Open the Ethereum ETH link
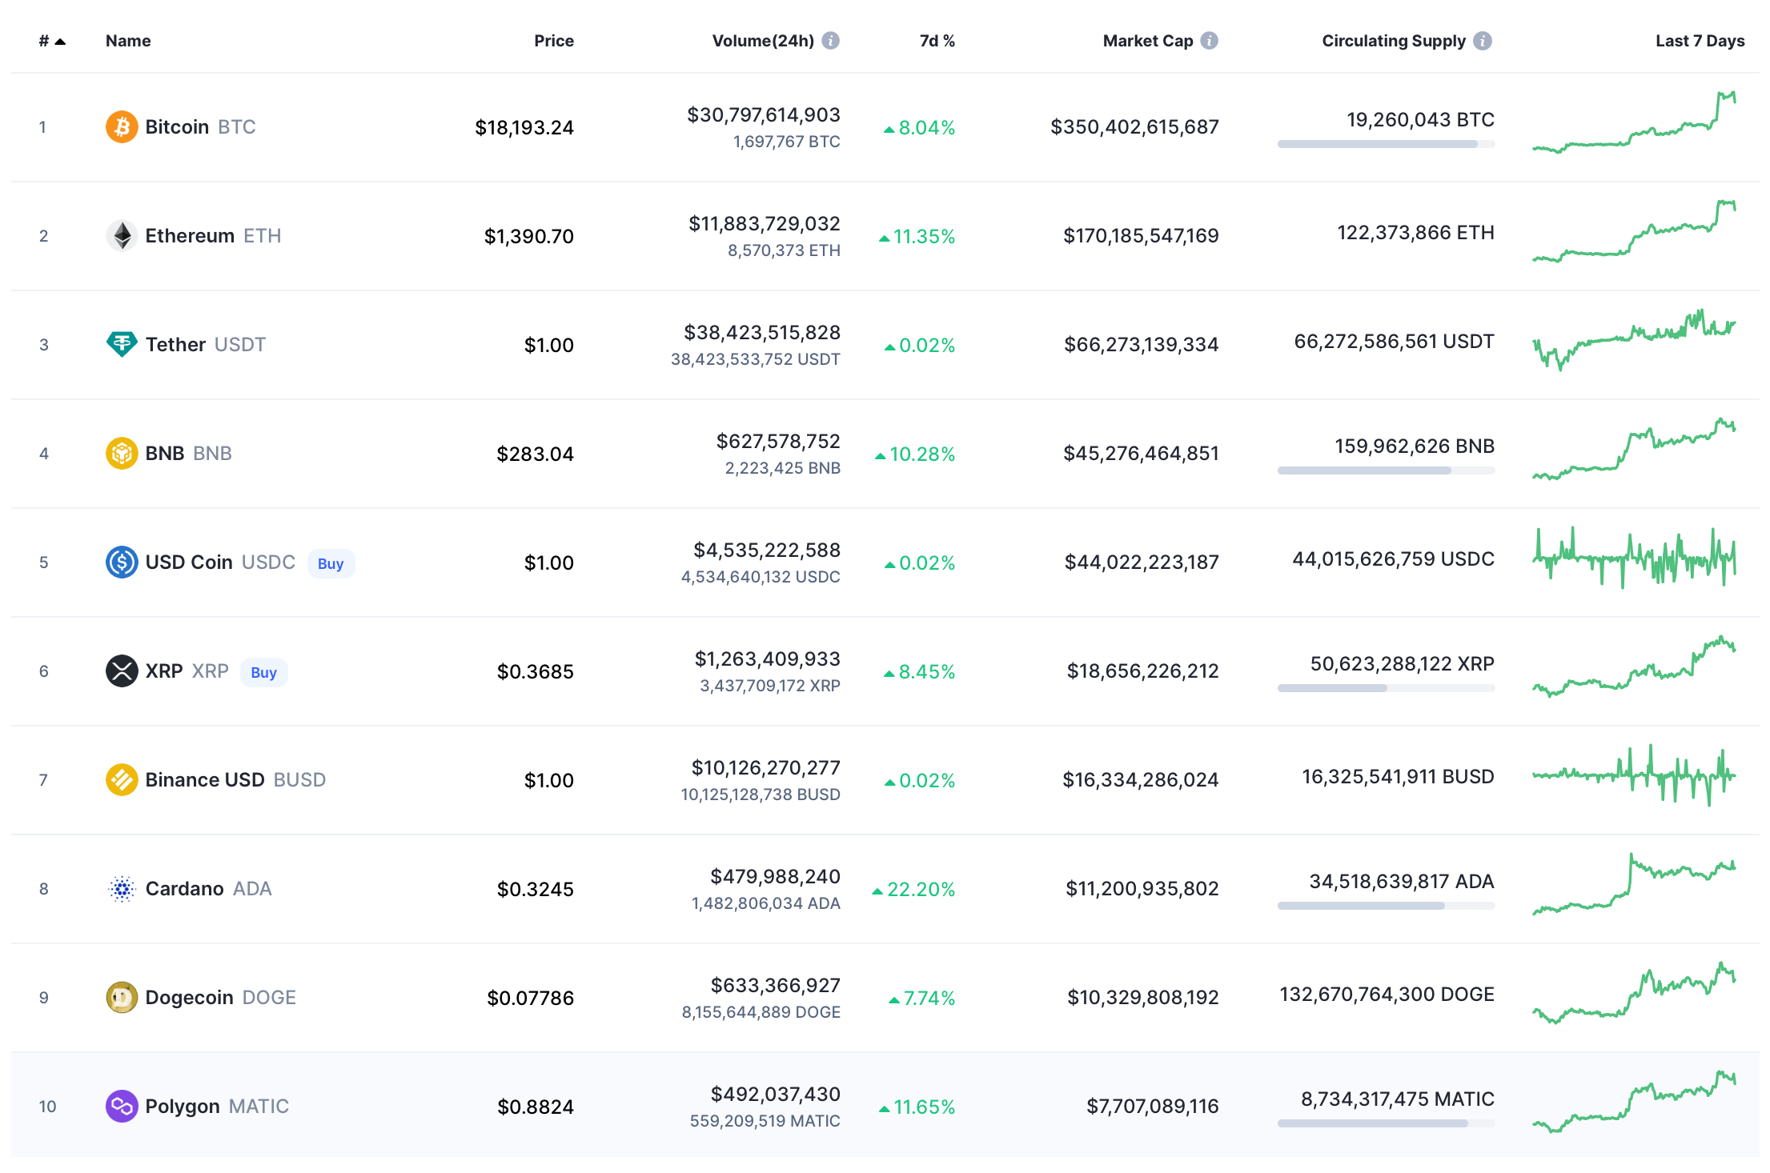 213,235
